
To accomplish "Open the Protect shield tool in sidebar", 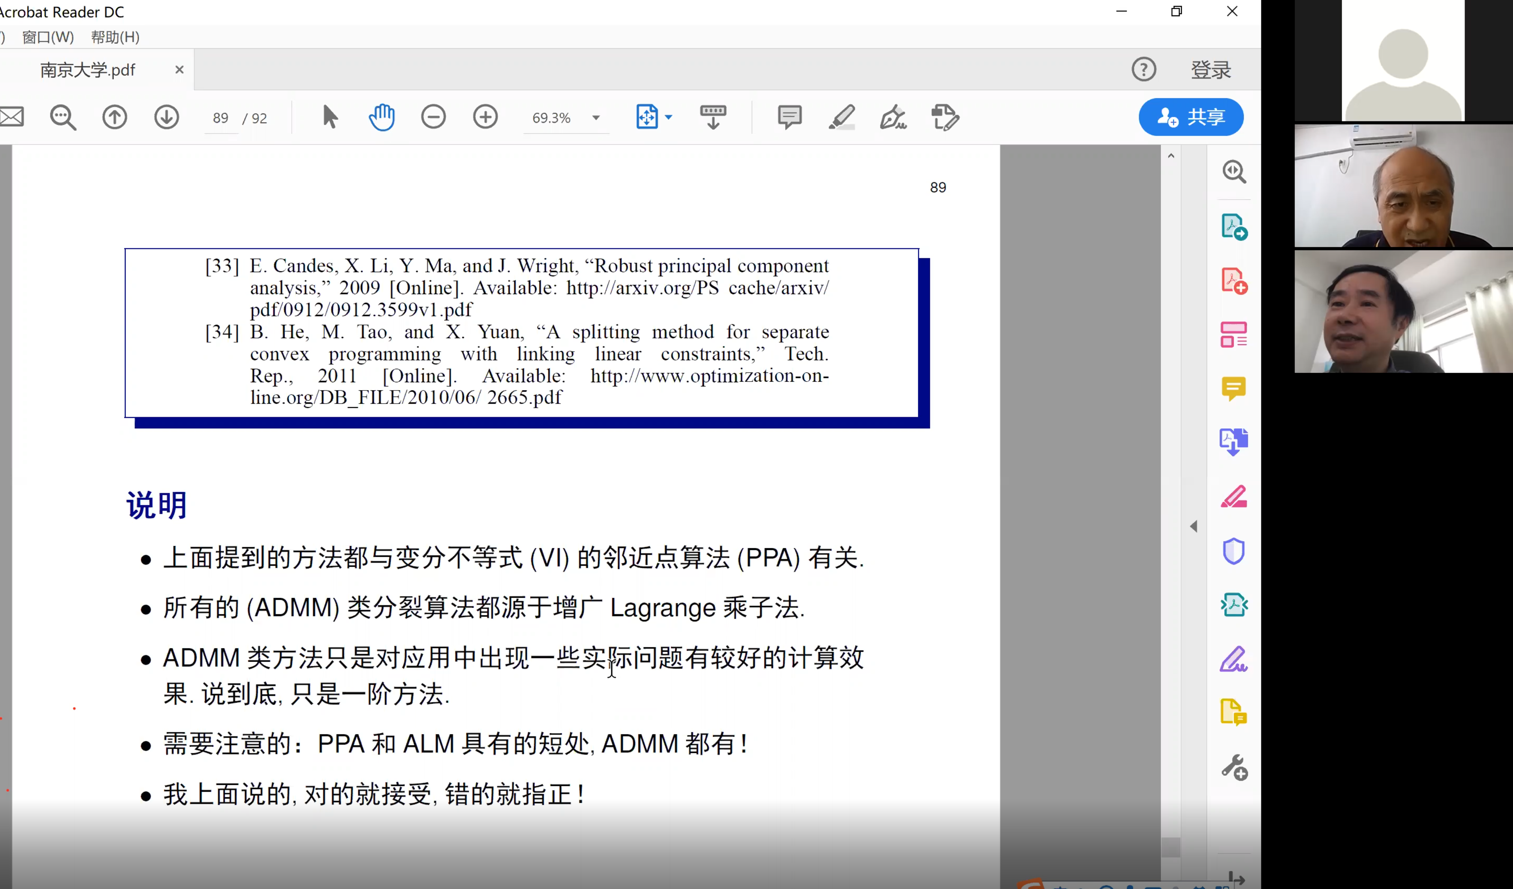I will pyautogui.click(x=1233, y=551).
